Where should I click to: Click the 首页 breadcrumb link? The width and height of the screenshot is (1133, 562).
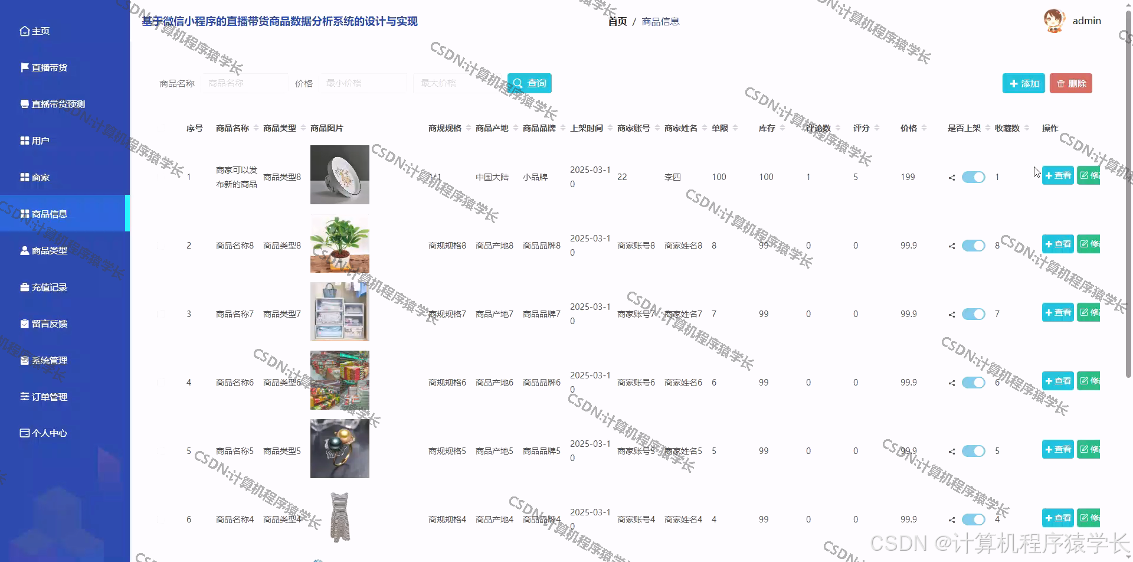[617, 22]
